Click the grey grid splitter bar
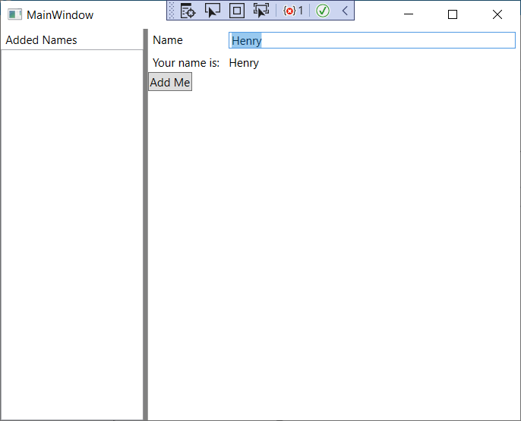Screen dimensions: 521x421 click(146, 225)
